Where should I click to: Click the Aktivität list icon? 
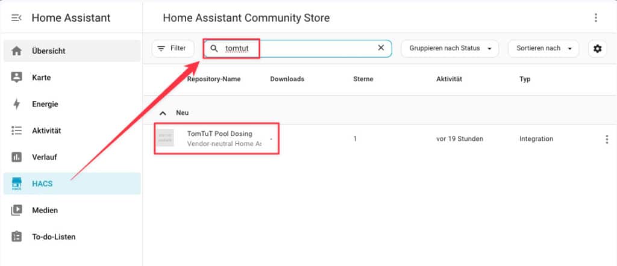(17, 131)
